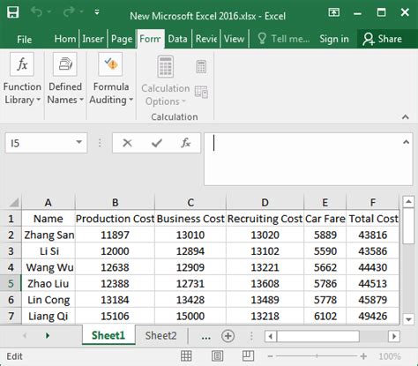Open Function Library dropdown

click(x=22, y=79)
